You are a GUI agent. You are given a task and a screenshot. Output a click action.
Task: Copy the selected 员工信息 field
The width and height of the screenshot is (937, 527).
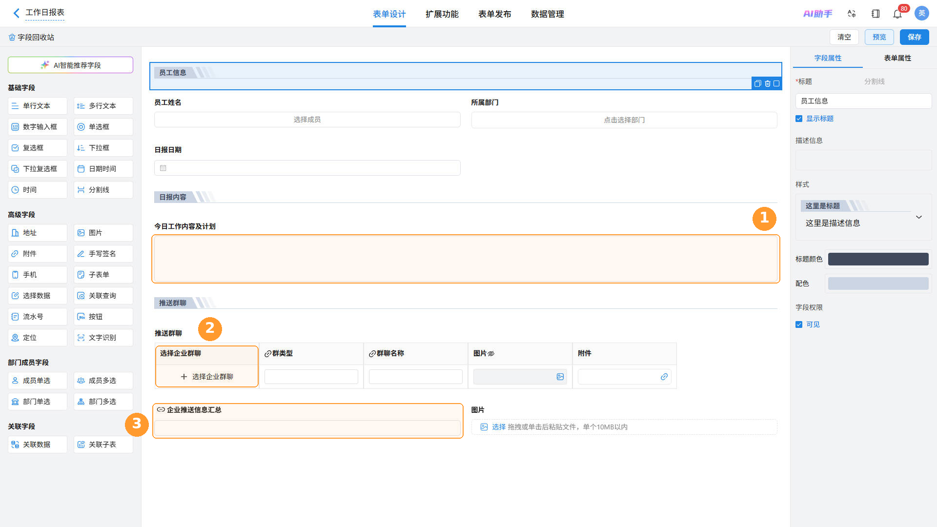click(758, 83)
